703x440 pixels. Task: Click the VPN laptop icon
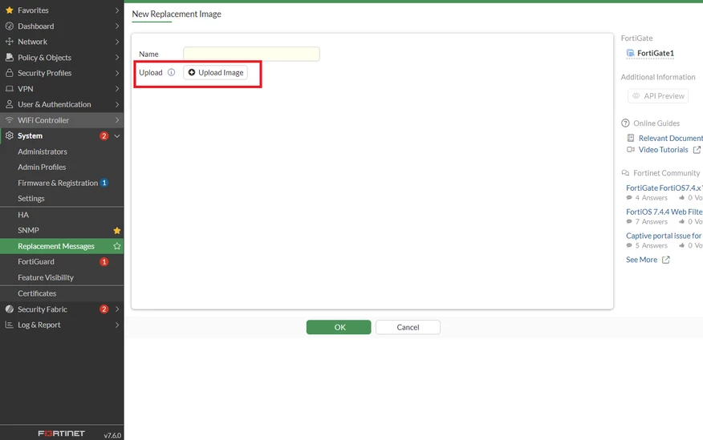[x=10, y=89]
